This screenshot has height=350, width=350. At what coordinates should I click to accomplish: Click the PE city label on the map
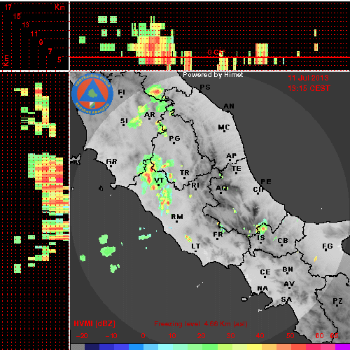click(x=266, y=182)
